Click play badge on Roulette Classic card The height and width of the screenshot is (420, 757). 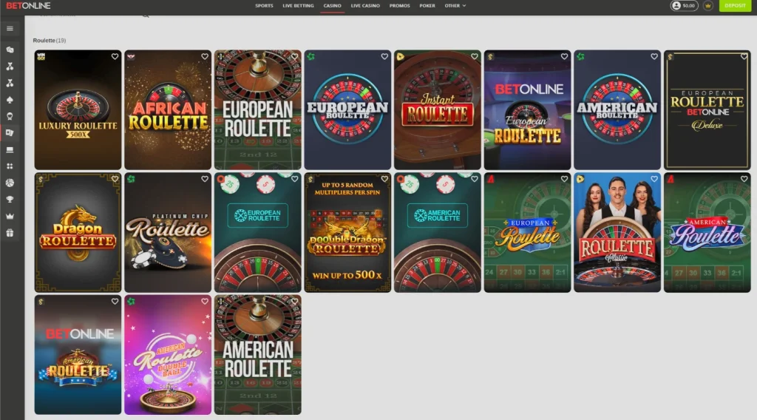(580, 179)
